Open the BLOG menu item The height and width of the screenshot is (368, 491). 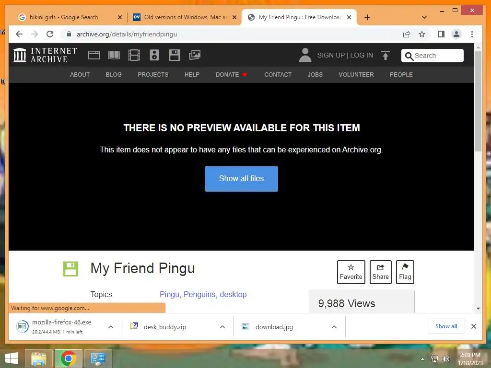pos(114,74)
